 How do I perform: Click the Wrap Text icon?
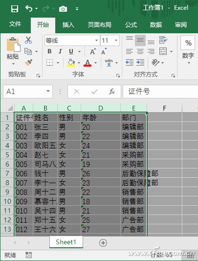coord(163,40)
